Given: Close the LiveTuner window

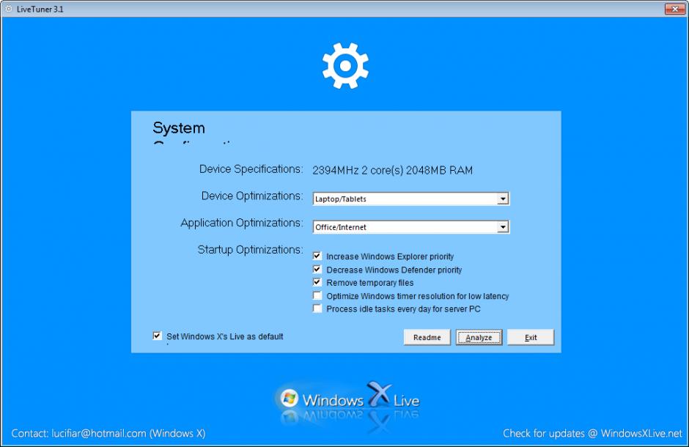Looking at the screenshot, I should click(x=674, y=9).
